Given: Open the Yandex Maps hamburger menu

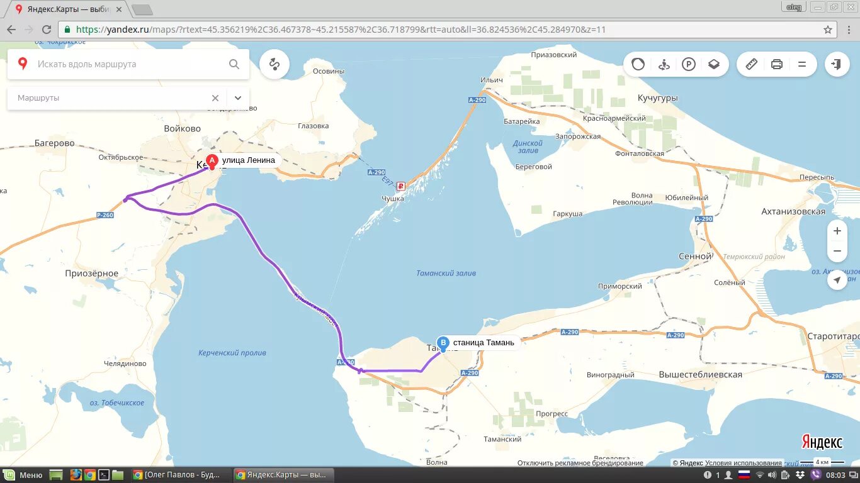Looking at the screenshot, I should click(802, 64).
